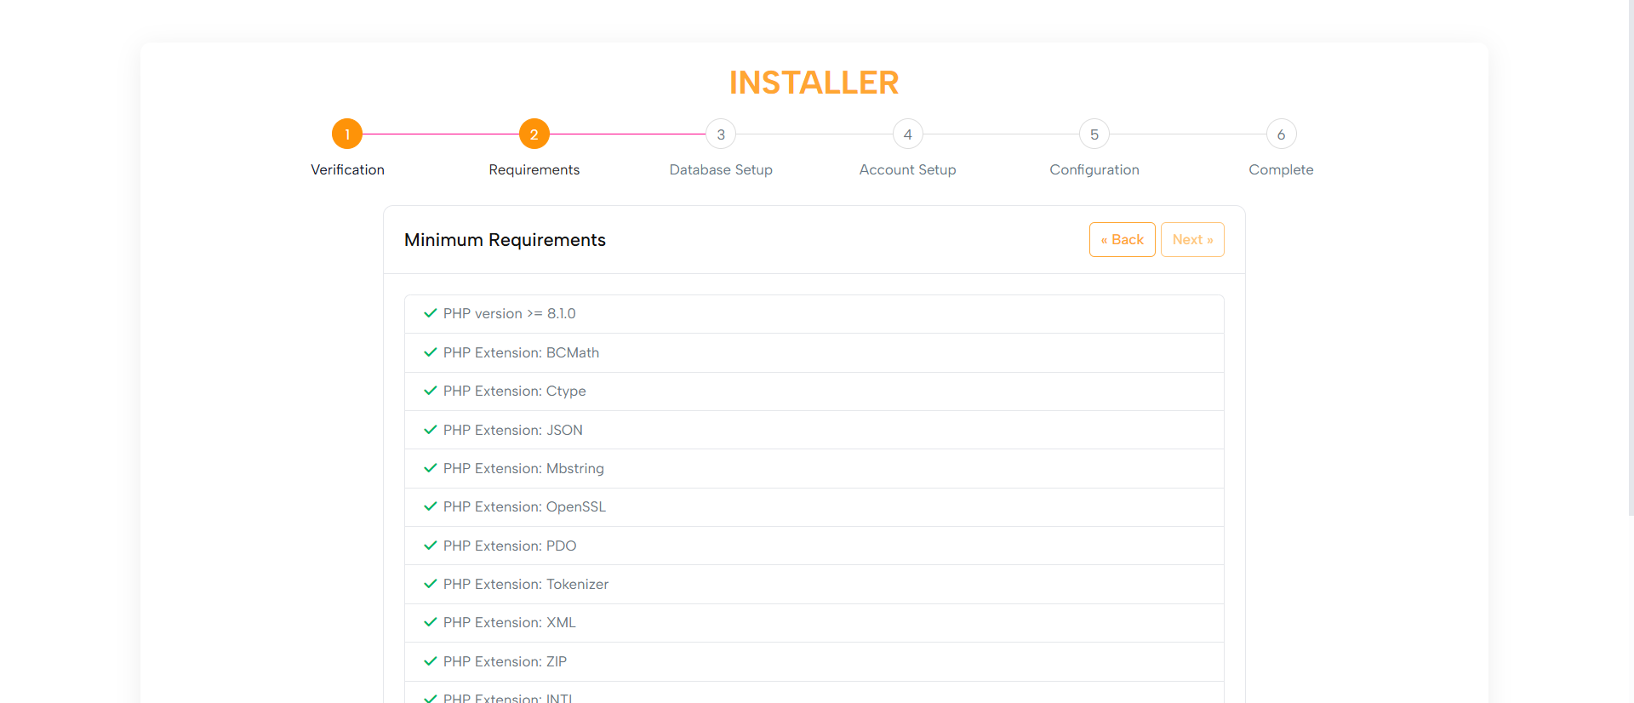Jump to step 6 Complete circle
Screen dimensions: 1634x703
pyautogui.click(x=1282, y=134)
